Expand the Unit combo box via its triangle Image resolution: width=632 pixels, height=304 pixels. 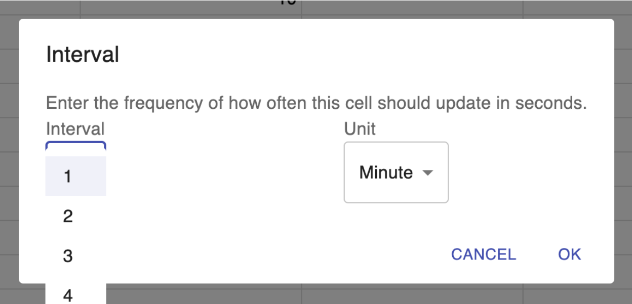point(427,173)
